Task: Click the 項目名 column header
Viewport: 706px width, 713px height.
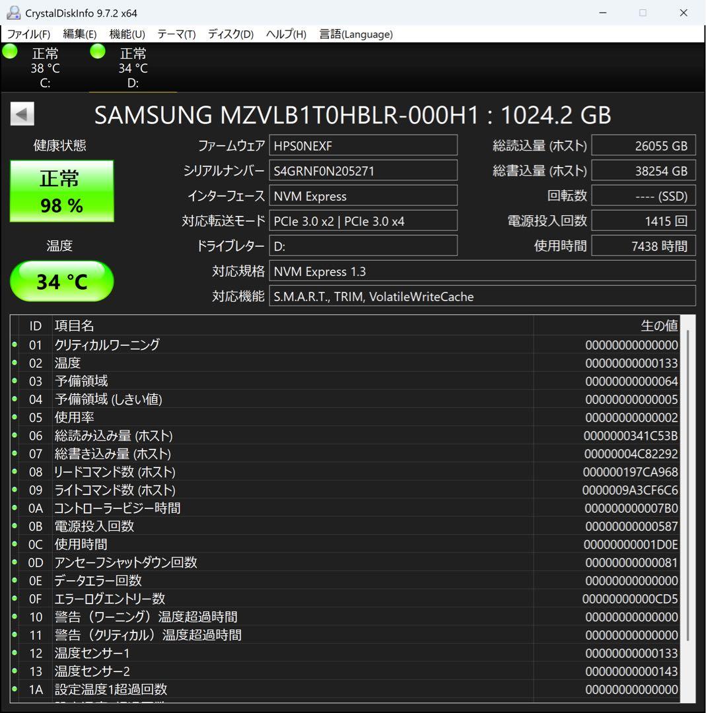Action: click(x=293, y=325)
